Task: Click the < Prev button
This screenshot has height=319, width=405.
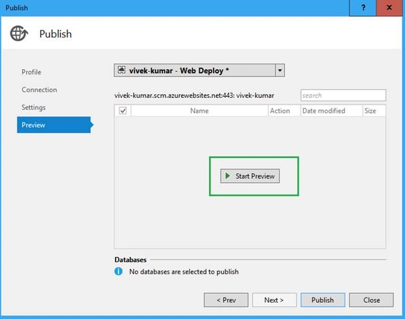Action: click(x=226, y=300)
